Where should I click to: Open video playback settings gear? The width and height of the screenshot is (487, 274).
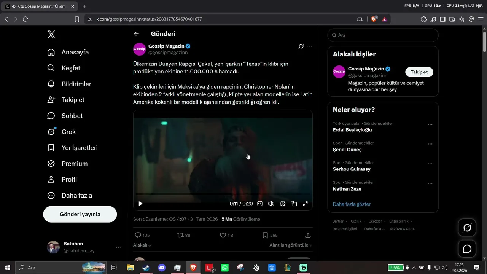[x=283, y=204]
